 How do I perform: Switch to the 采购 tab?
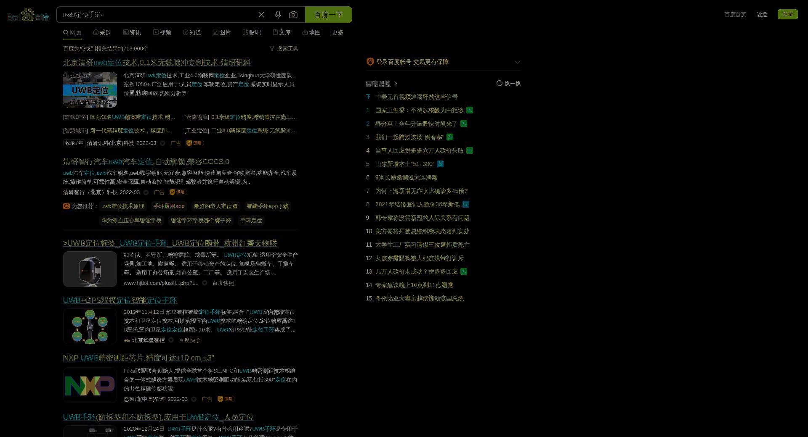click(x=102, y=32)
